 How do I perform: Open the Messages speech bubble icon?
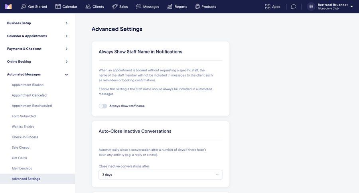139,6
